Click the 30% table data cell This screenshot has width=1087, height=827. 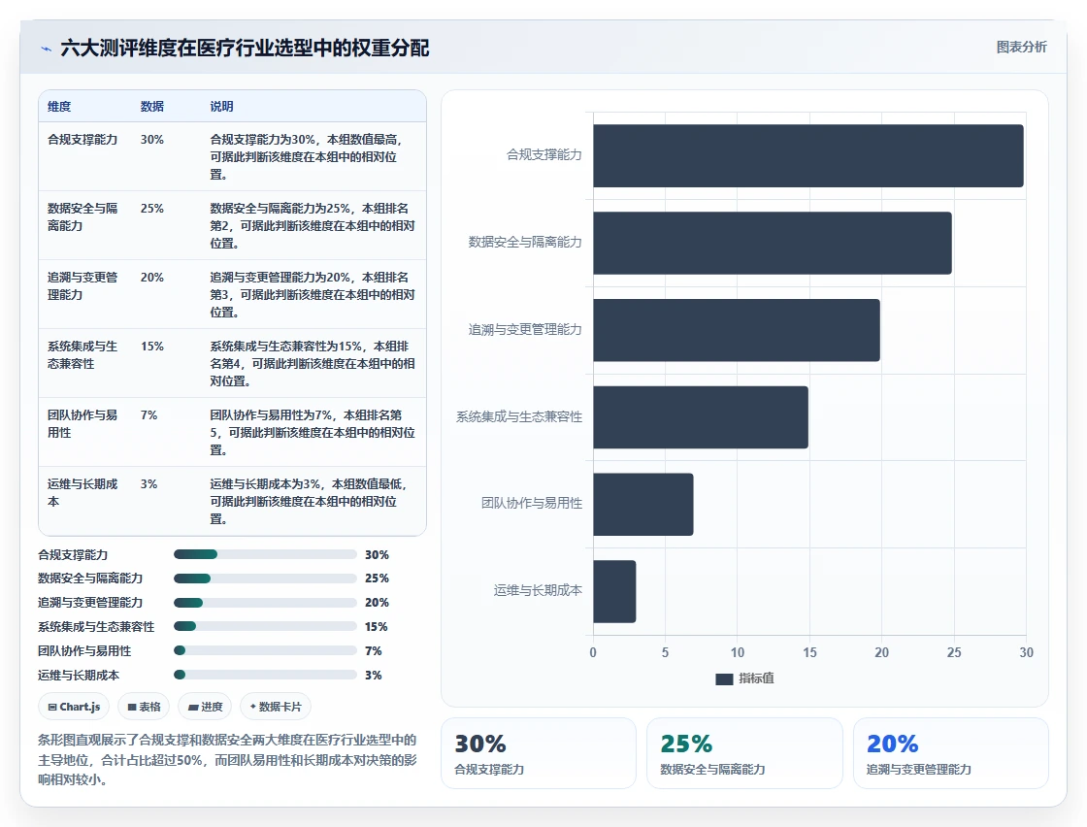(151, 140)
